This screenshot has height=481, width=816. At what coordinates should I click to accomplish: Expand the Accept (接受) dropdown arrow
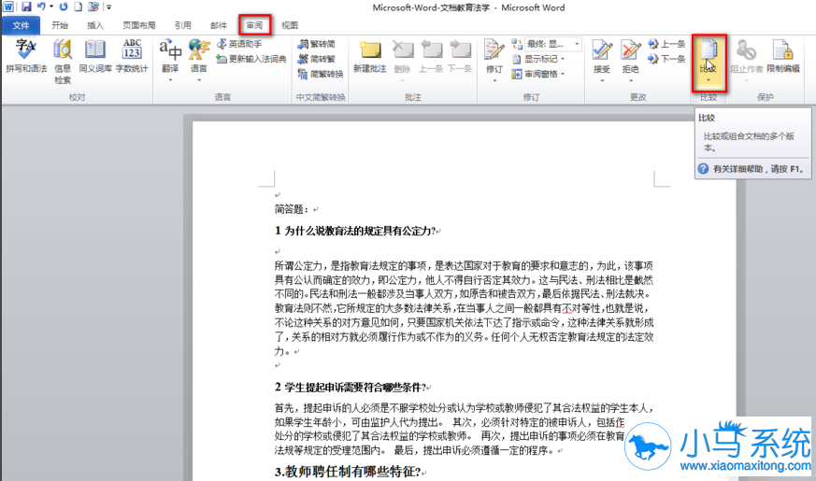(602, 80)
